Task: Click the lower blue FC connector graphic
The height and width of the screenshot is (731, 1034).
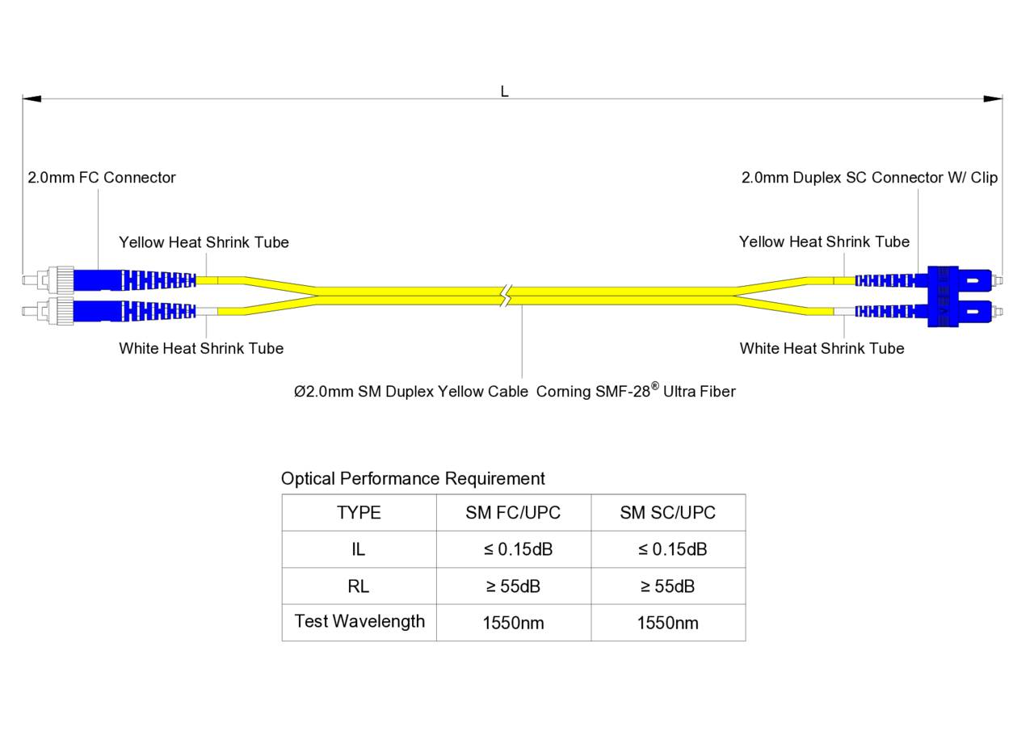Action: pyautogui.click(x=97, y=310)
